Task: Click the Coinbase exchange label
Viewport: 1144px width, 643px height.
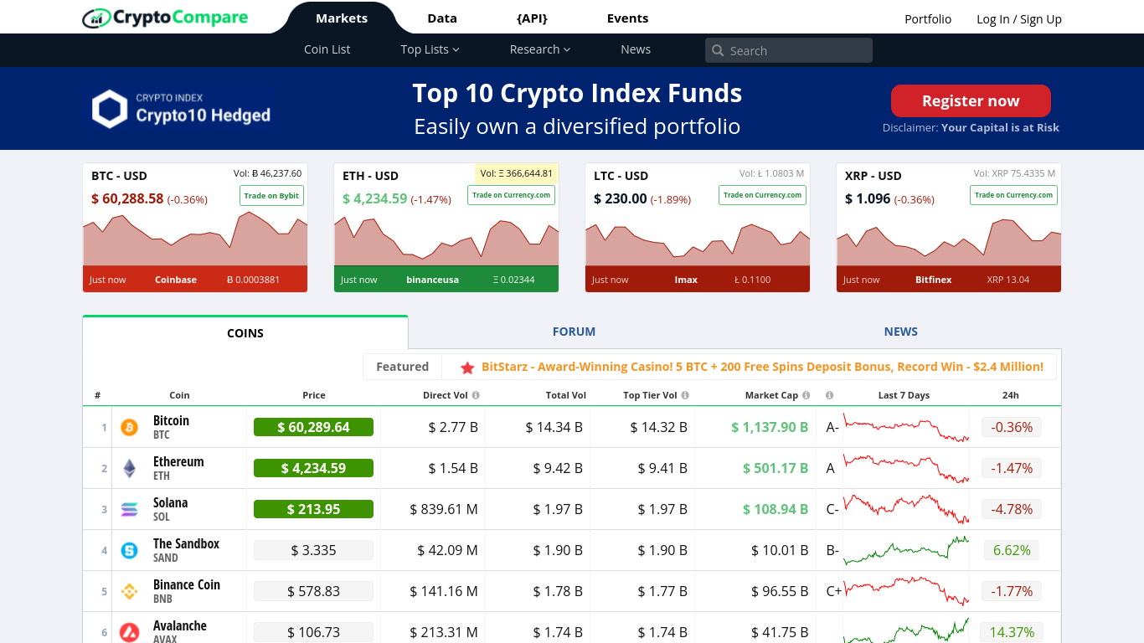Action: pos(176,280)
